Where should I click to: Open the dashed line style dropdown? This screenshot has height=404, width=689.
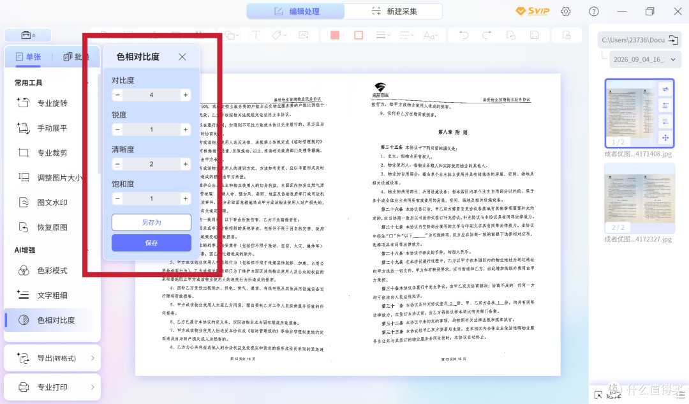tap(406, 35)
